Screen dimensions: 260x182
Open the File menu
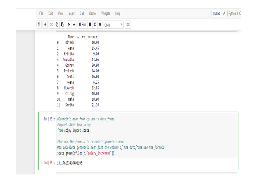pyautogui.click(x=41, y=13)
